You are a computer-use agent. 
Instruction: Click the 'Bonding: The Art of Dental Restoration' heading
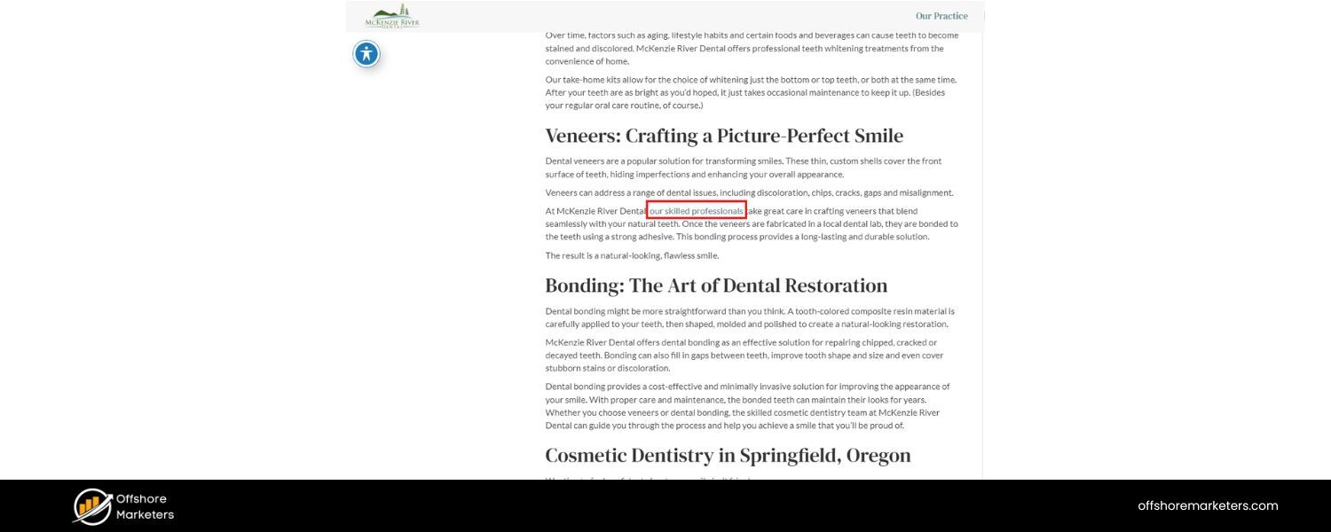716,286
